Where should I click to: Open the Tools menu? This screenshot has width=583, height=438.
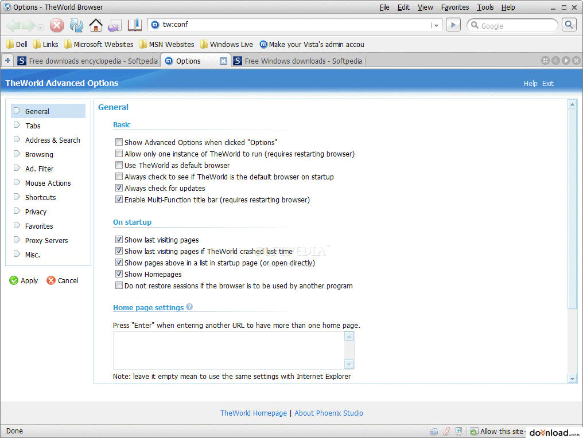485,7
